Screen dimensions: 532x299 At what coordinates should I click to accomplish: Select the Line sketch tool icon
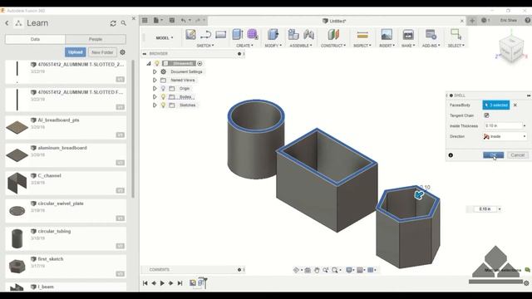[205, 35]
